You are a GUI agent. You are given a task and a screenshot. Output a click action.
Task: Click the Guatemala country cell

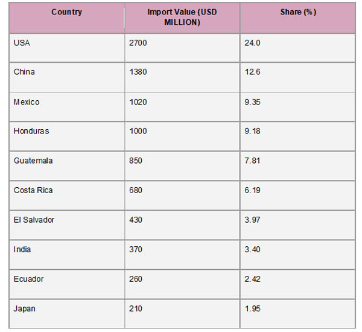pyautogui.click(x=67, y=166)
